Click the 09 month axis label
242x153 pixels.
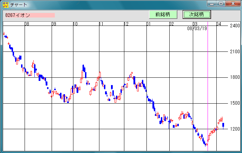(x=54, y=24)
